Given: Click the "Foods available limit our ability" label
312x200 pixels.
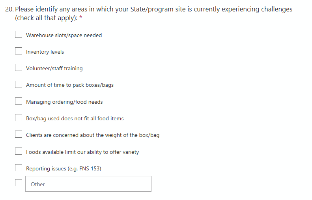Looking at the screenshot, I should click(x=82, y=152).
